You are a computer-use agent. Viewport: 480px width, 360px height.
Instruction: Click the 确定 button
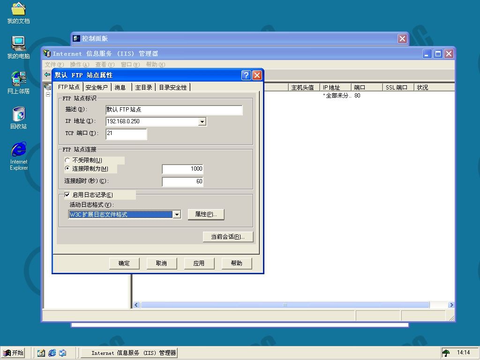pyautogui.click(x=124, y=263)
